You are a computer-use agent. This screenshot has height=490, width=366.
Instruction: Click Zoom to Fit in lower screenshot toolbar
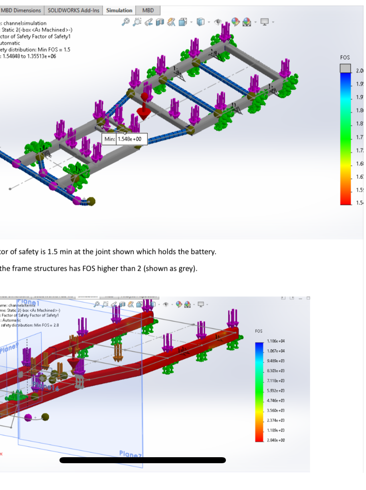pos(96,304)
